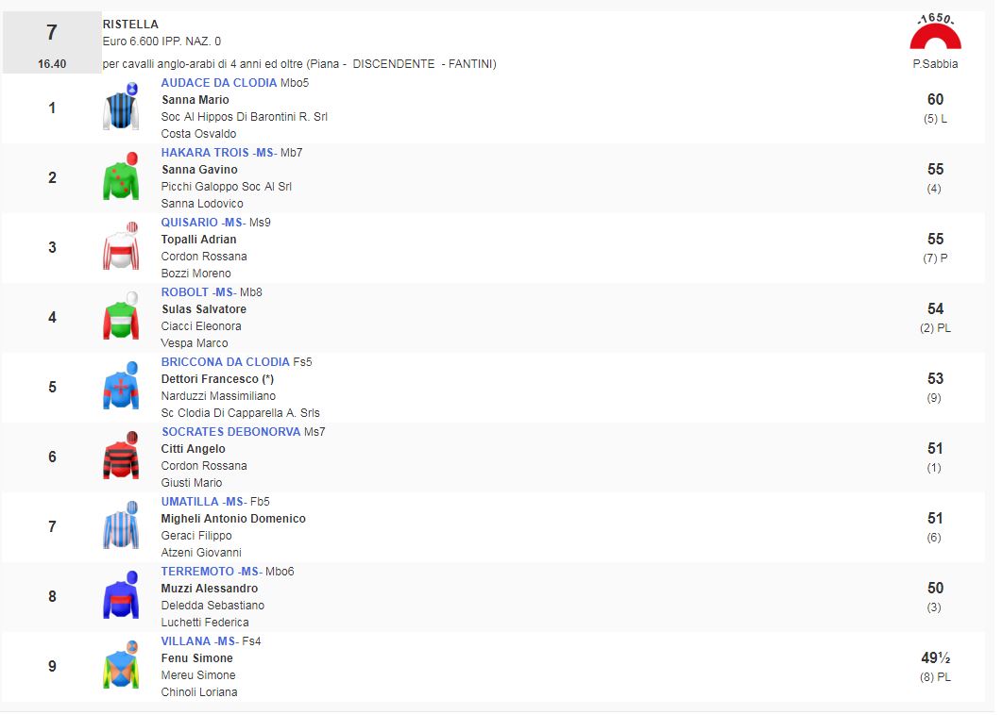This screenshot has width=1003, height=715.
Task: Click the multicolor silks icon for Villana
Action: pyautogui.click(x=121, y=666)
